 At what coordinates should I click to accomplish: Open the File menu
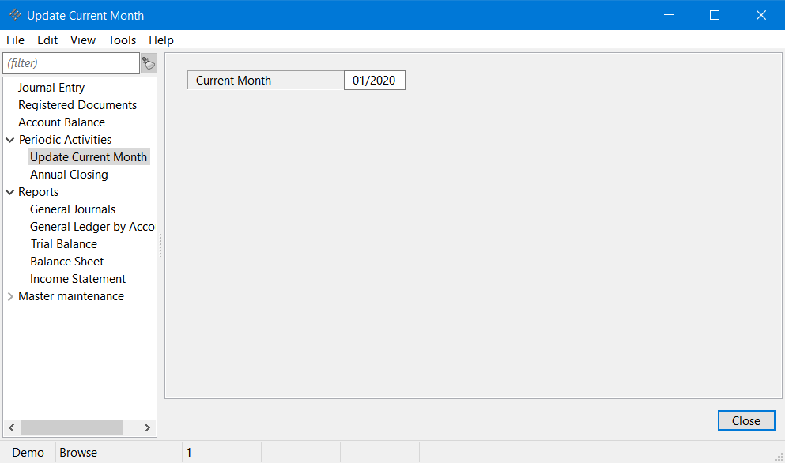[x=15, y=40]
